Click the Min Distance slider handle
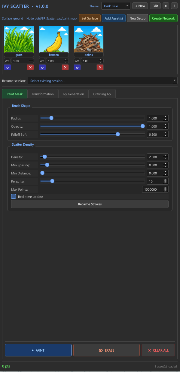 click(x=42, y=173)
